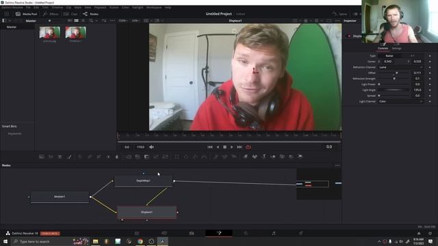Go to first frame
The width and height of the screenshot is (438, 246).
click(x=210, y=147)
